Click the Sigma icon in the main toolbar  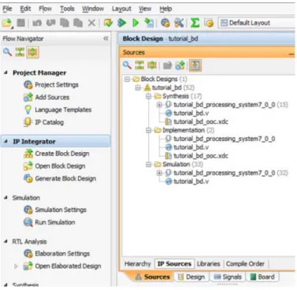click(195, 23)
